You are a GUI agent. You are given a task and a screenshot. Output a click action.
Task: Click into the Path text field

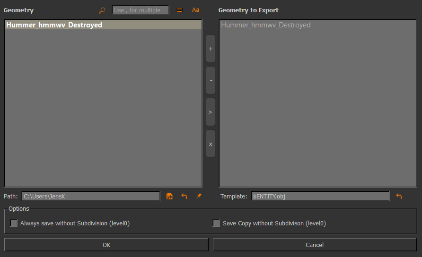[91, 196]
